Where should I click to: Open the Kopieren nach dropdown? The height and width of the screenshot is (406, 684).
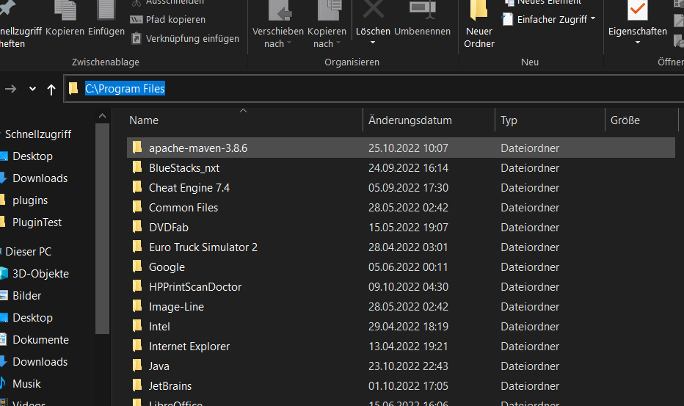pos(327,37)
